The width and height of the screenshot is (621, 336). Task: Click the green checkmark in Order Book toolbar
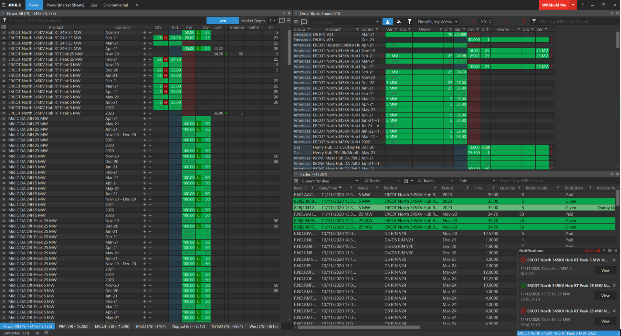click(465, 22)
